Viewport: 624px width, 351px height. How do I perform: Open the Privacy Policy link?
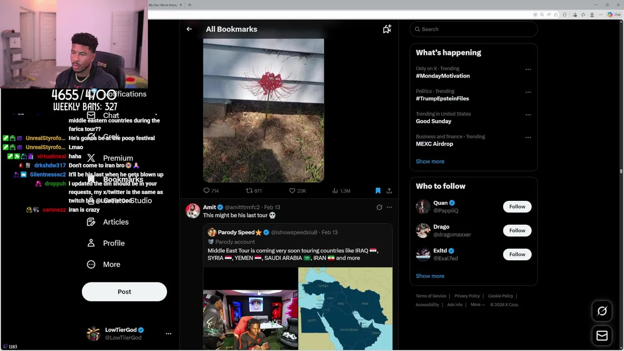click(x=467, y=296)
